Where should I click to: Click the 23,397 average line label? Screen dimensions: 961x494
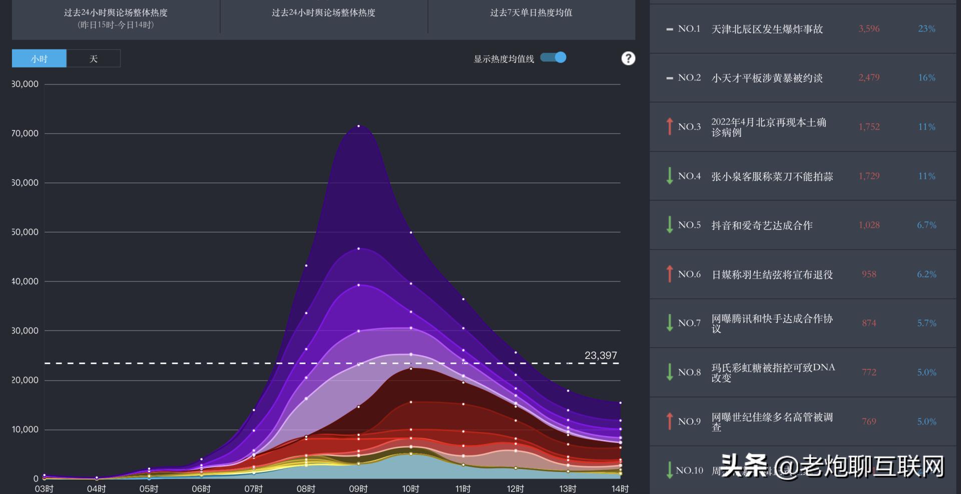point(601,355)
